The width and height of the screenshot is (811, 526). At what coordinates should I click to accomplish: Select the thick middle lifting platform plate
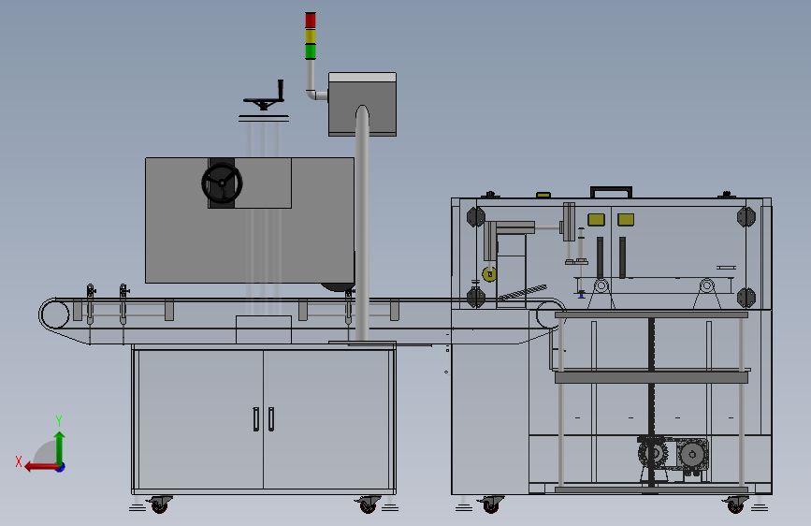point(651,377)
